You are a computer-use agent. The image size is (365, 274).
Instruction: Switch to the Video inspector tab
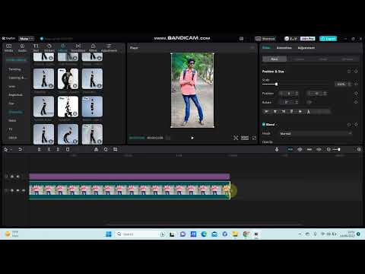[x=266, y=48]
